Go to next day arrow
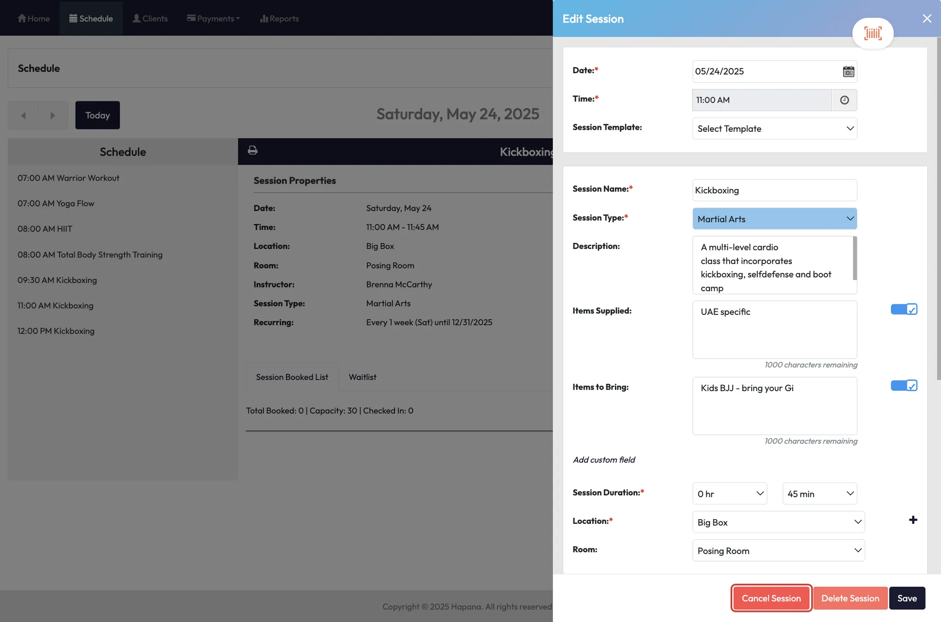This screenshot has height=622, width=941. point(53,115)
